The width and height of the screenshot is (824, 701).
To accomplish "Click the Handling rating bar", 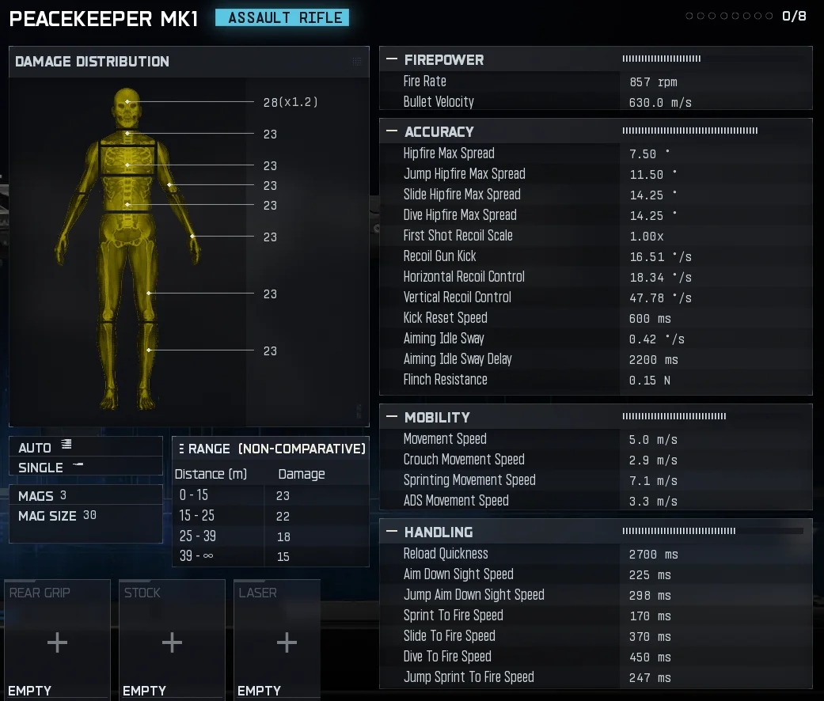I will click(712, 531).
